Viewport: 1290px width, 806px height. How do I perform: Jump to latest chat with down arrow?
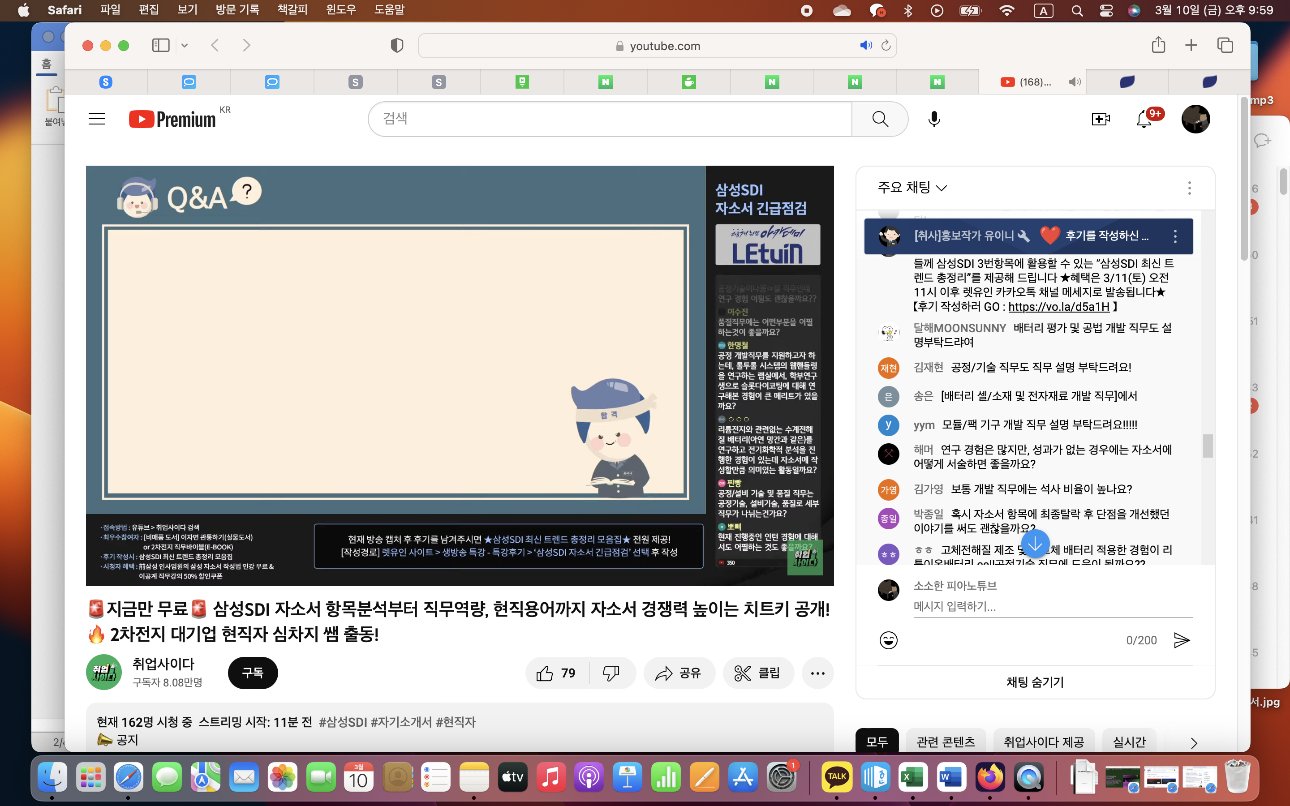coord(1035,544)
